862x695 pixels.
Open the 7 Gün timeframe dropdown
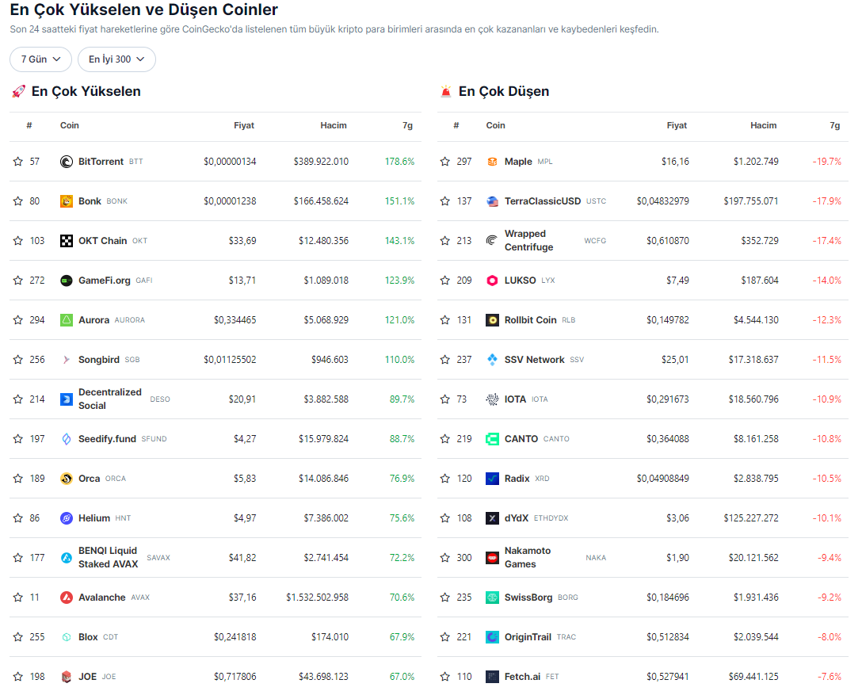pyautogui.click(x=40, y=59)
